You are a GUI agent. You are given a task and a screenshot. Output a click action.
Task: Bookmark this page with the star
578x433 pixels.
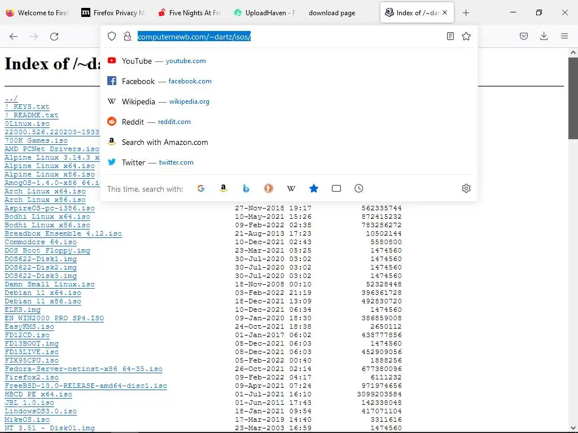(x=466, y=36)
